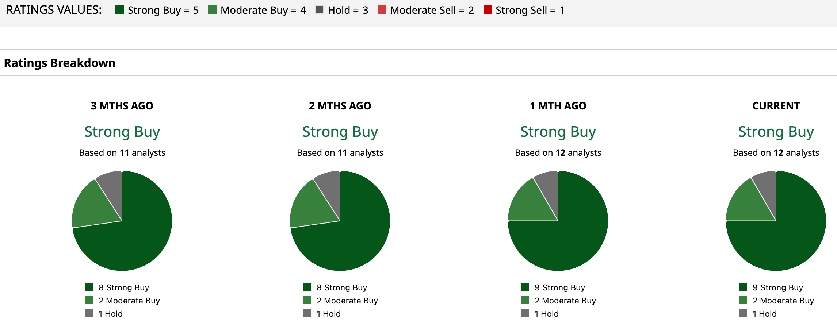837x329 pixels.
Task: Click the Hold = 3 gray legend swatch
Action: click(x=320, y=10)
